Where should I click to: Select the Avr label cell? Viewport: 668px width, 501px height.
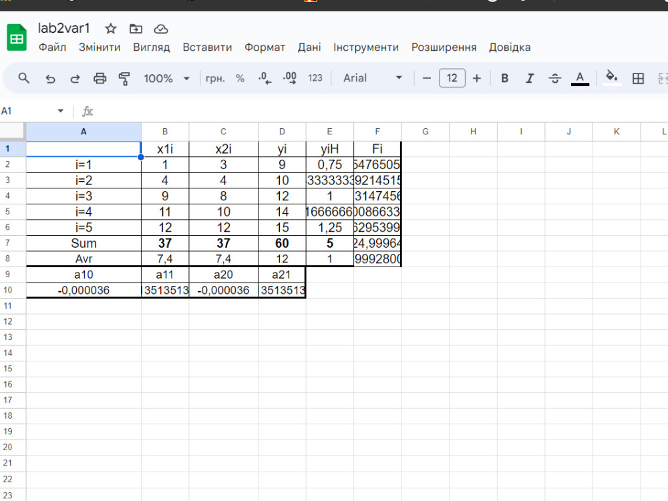click(83, 259)
